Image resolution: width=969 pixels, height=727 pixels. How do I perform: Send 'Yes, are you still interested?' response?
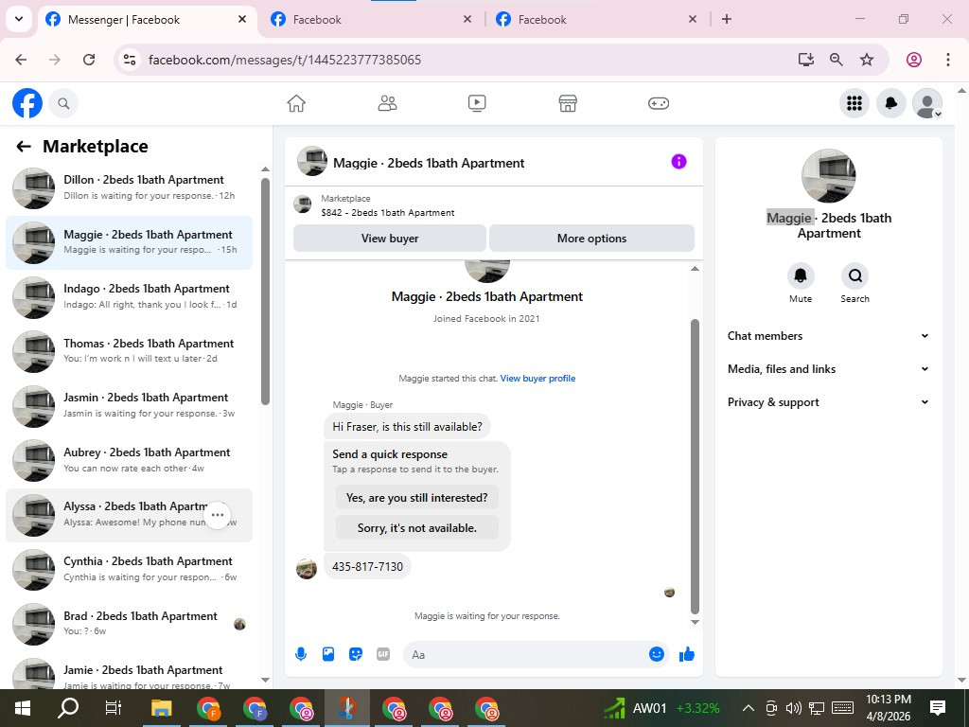click(x=417, y=498)
